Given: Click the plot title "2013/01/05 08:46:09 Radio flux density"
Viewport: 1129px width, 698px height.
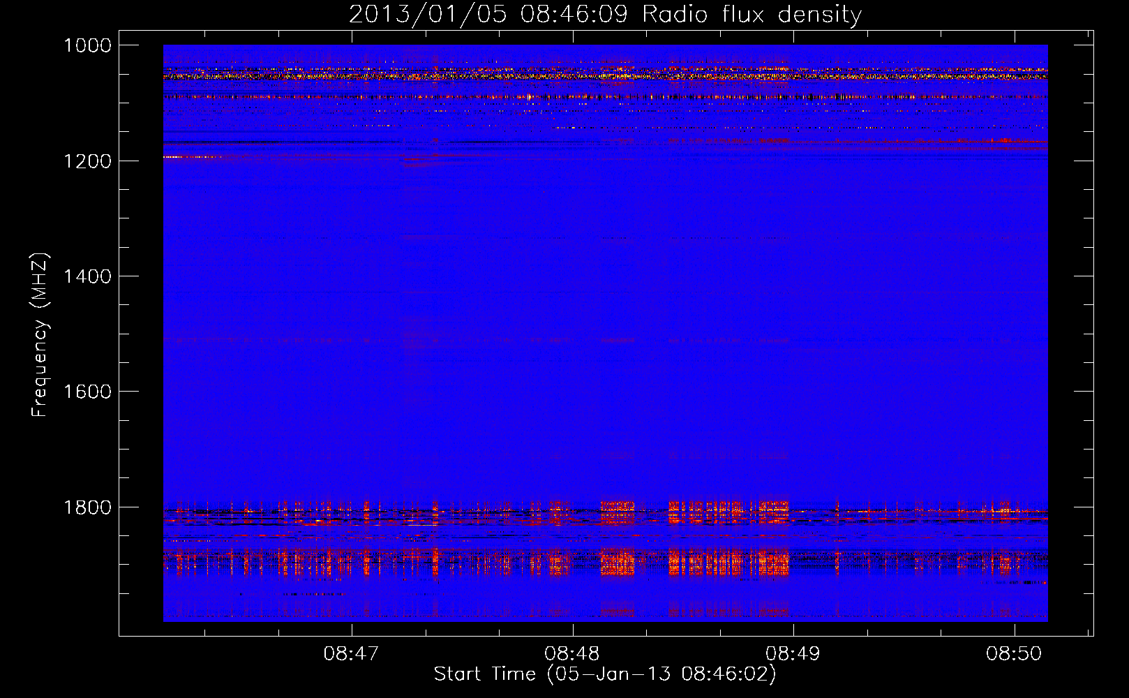Looking at the screenshot, I should 605,14.
